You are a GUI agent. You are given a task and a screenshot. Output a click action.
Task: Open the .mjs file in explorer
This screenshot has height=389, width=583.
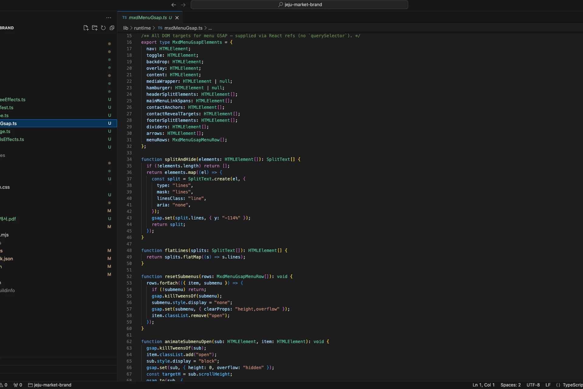58,235
